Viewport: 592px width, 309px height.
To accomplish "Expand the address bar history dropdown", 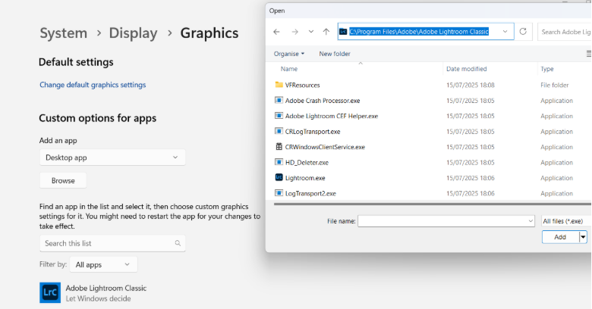I will pyautogui.click(x=505, y=32).
